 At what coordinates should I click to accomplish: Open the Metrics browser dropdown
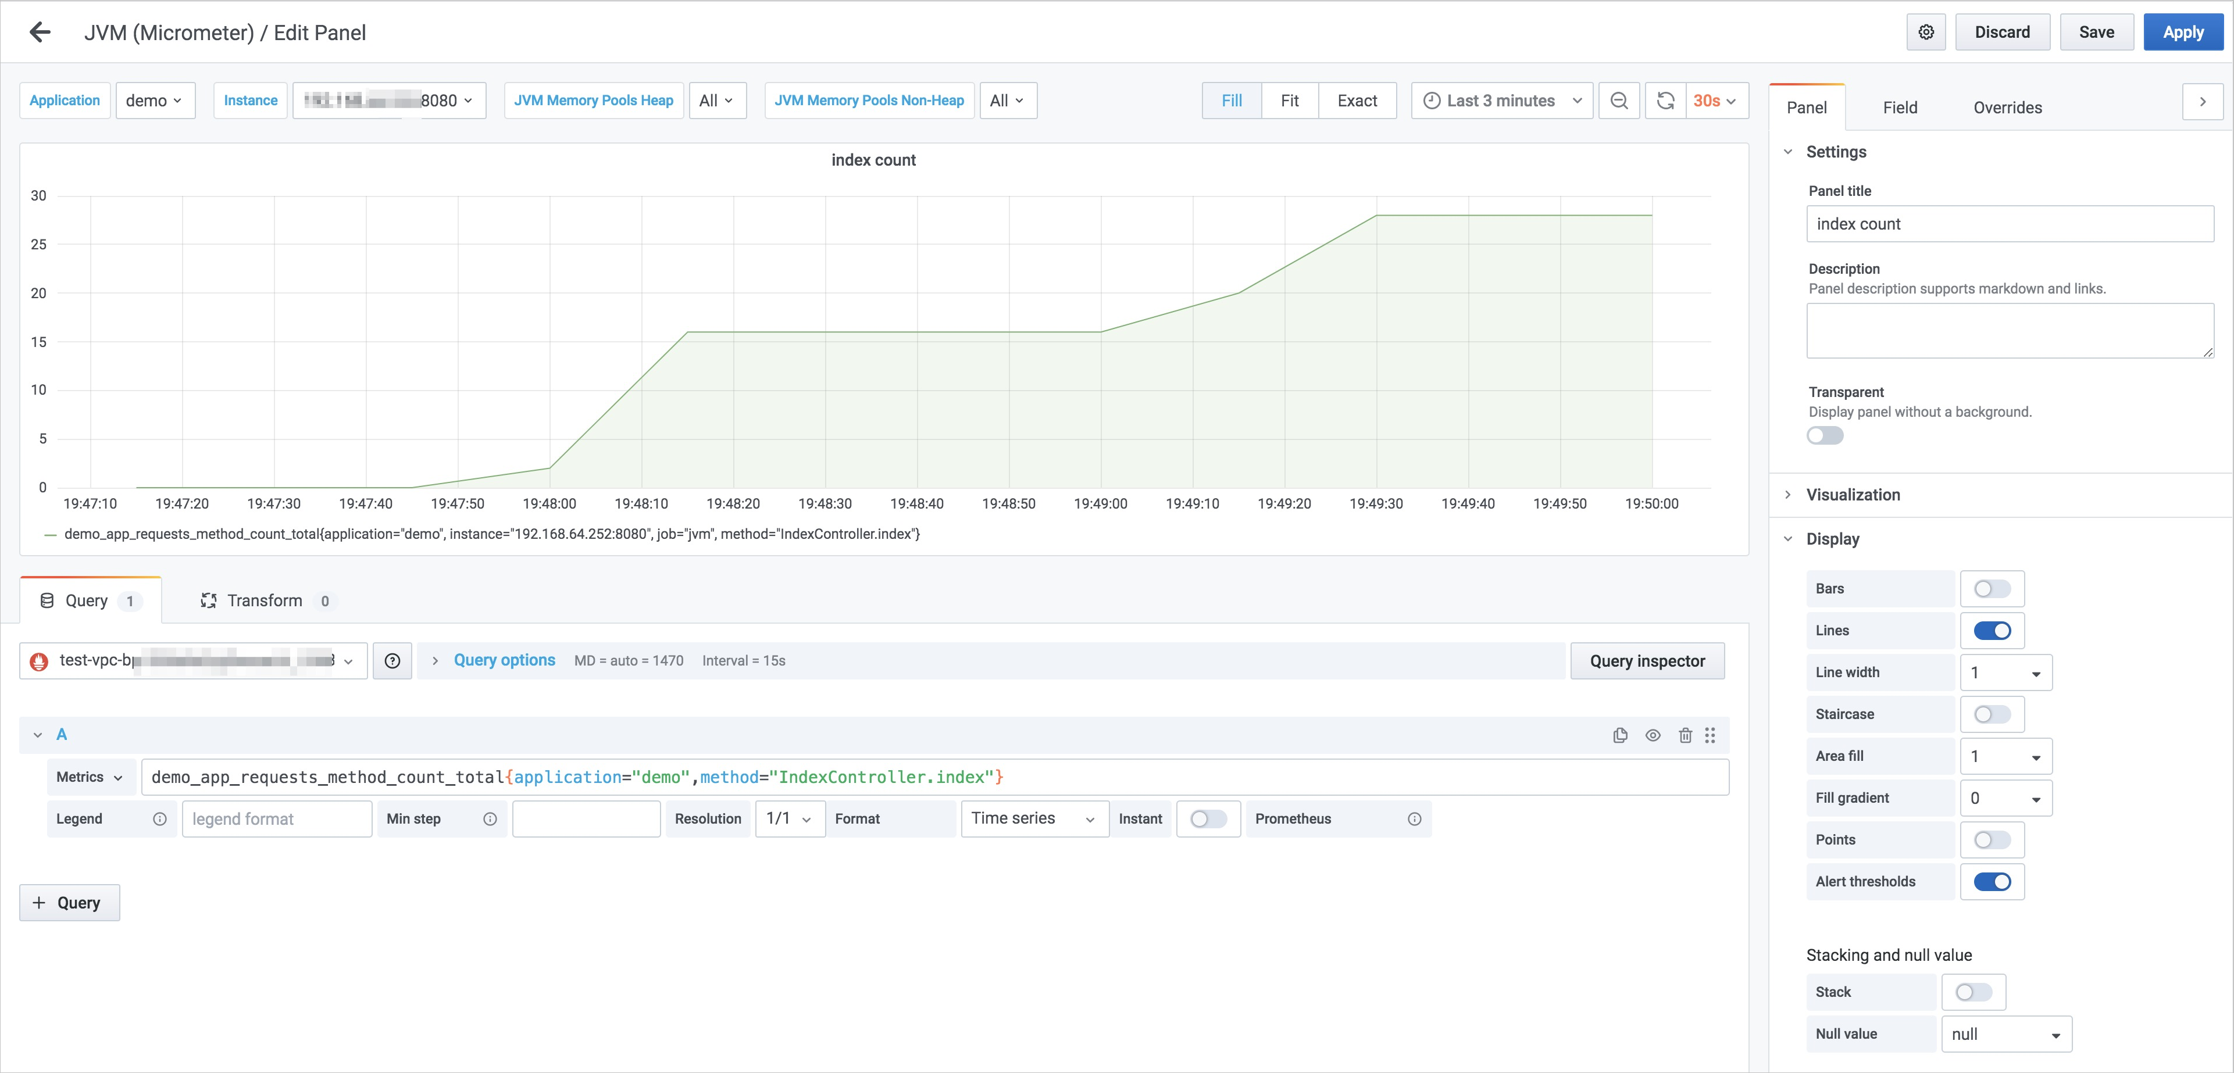pos(90,778)
